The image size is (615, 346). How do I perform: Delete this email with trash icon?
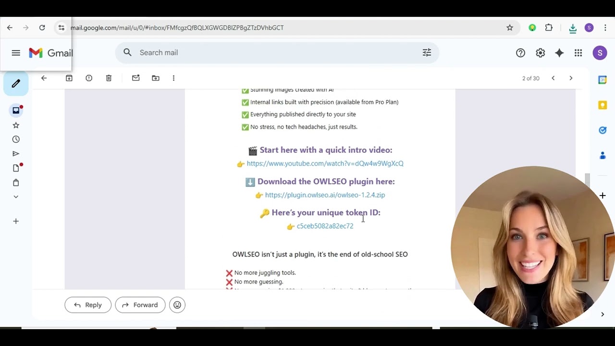109,78
